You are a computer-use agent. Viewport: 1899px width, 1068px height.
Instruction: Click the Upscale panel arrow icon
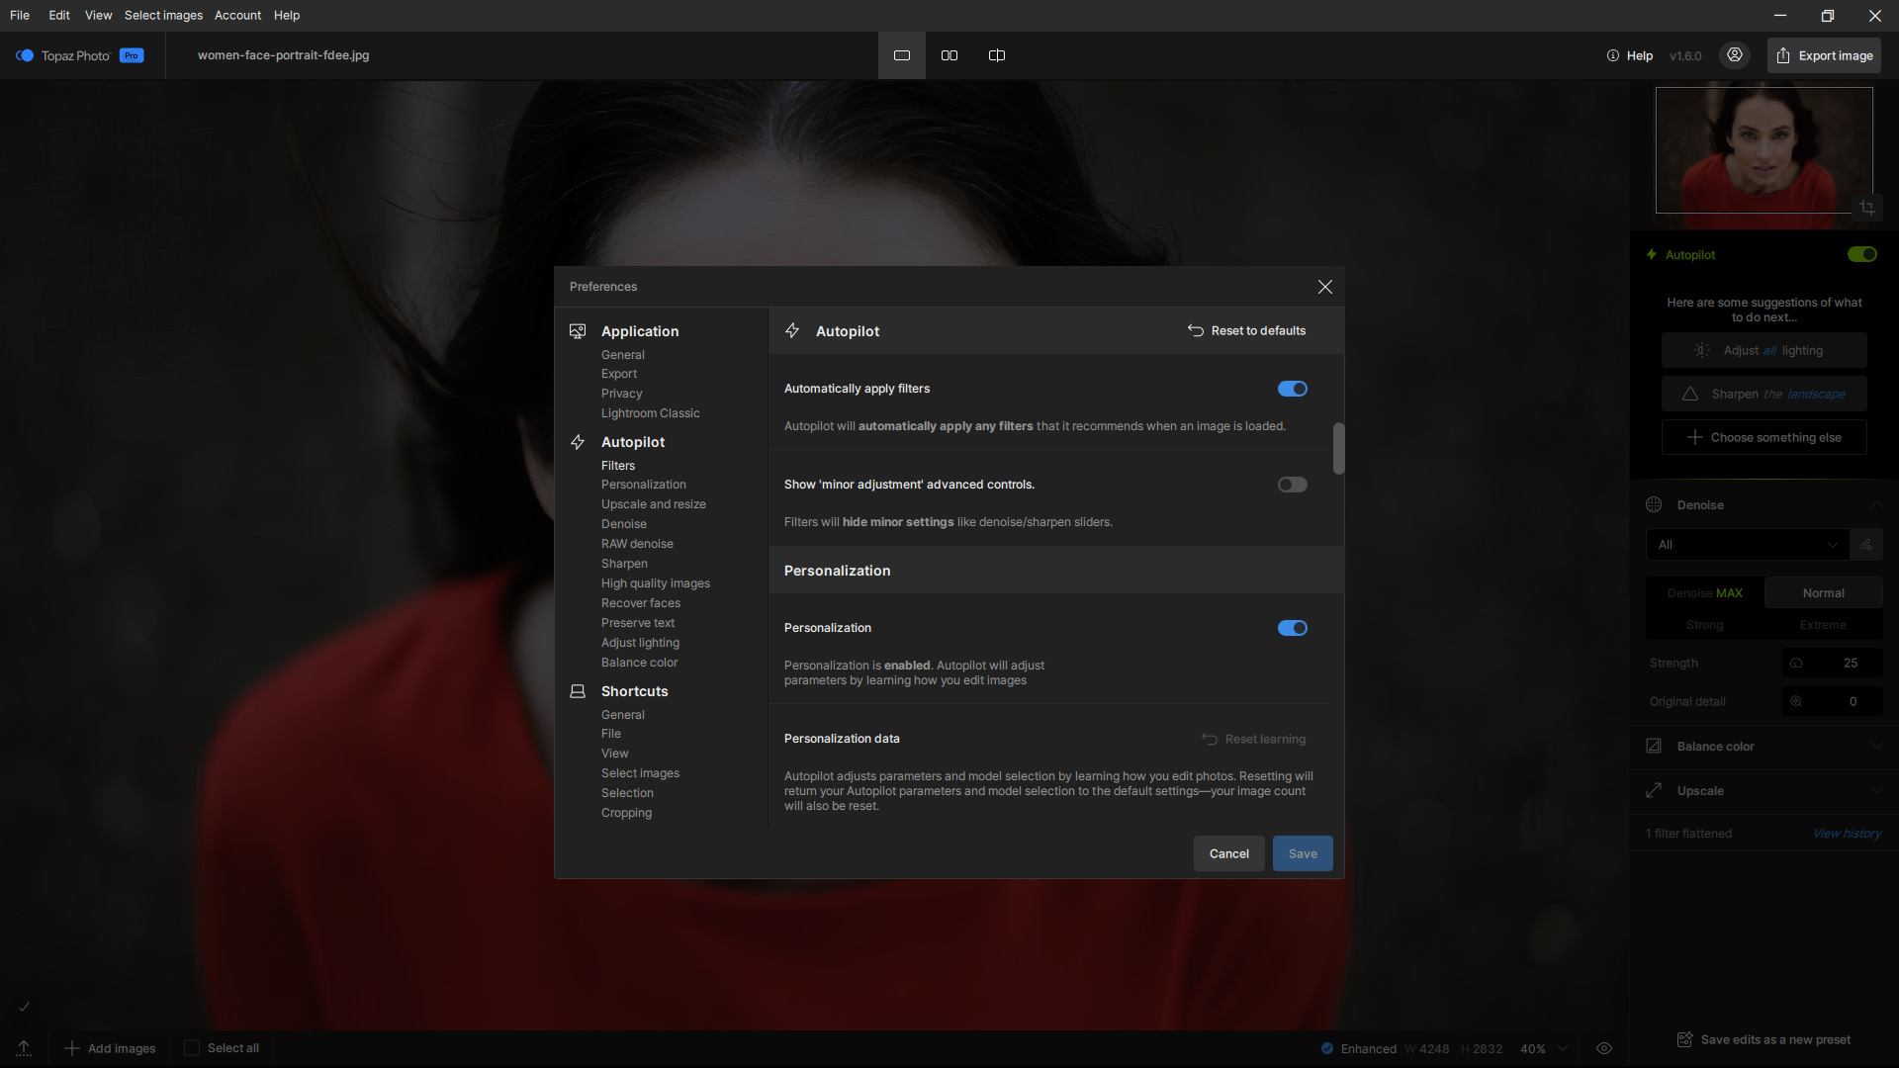tap(1654, 790)
